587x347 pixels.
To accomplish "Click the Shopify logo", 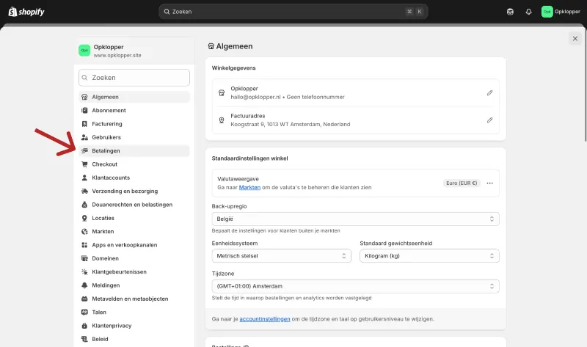I will point(26,12).
